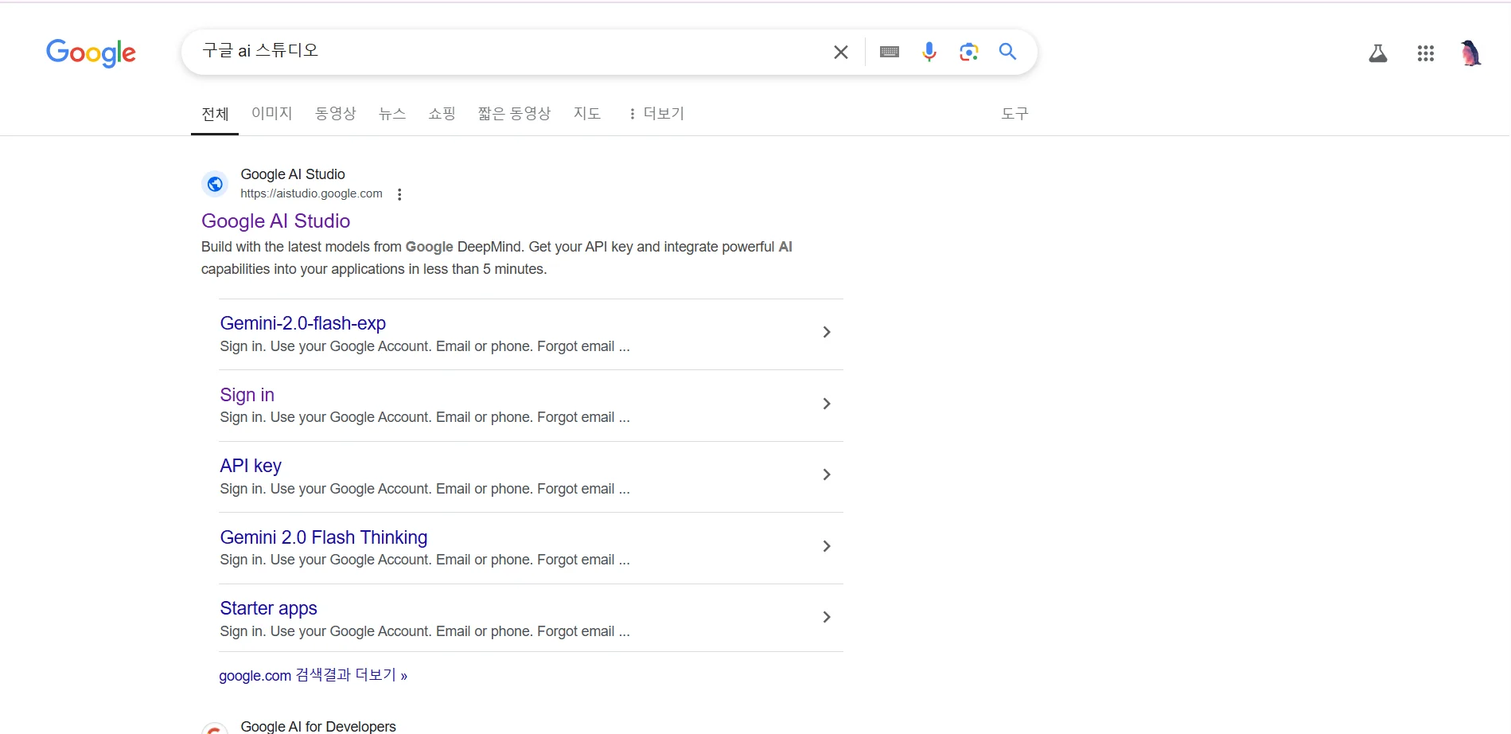Open the 도구 search tools

coord(1014,113)
